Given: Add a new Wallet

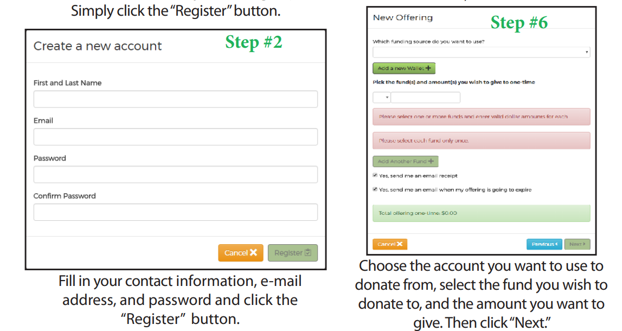Looking at the screenshot, I should 404,68.
